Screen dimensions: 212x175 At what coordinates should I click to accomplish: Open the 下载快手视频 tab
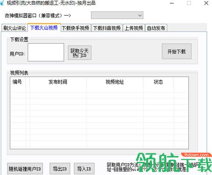[75, 28]
